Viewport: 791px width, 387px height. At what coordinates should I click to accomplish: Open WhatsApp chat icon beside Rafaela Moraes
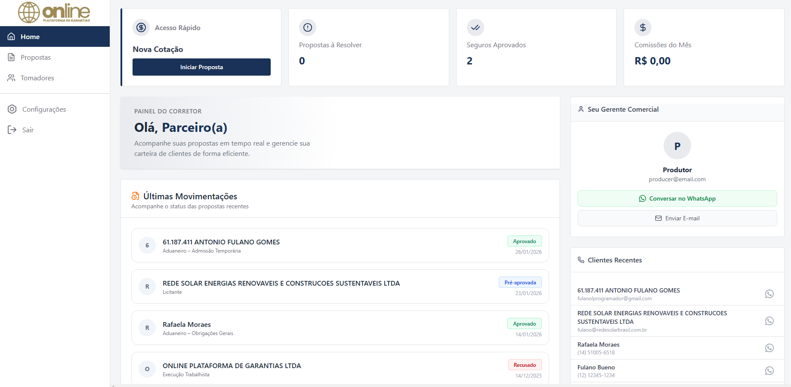[x=769, y=348]
